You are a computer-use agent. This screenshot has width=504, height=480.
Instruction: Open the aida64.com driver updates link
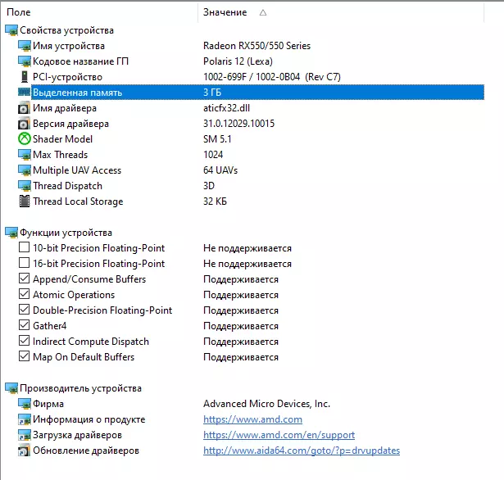[x=301, y=451]
